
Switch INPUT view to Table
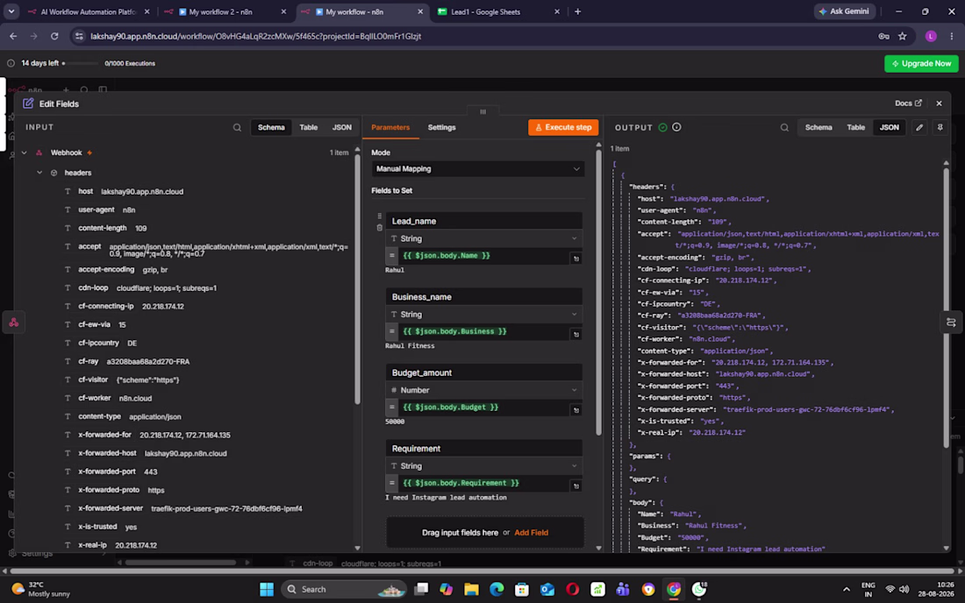coord(308,127)
